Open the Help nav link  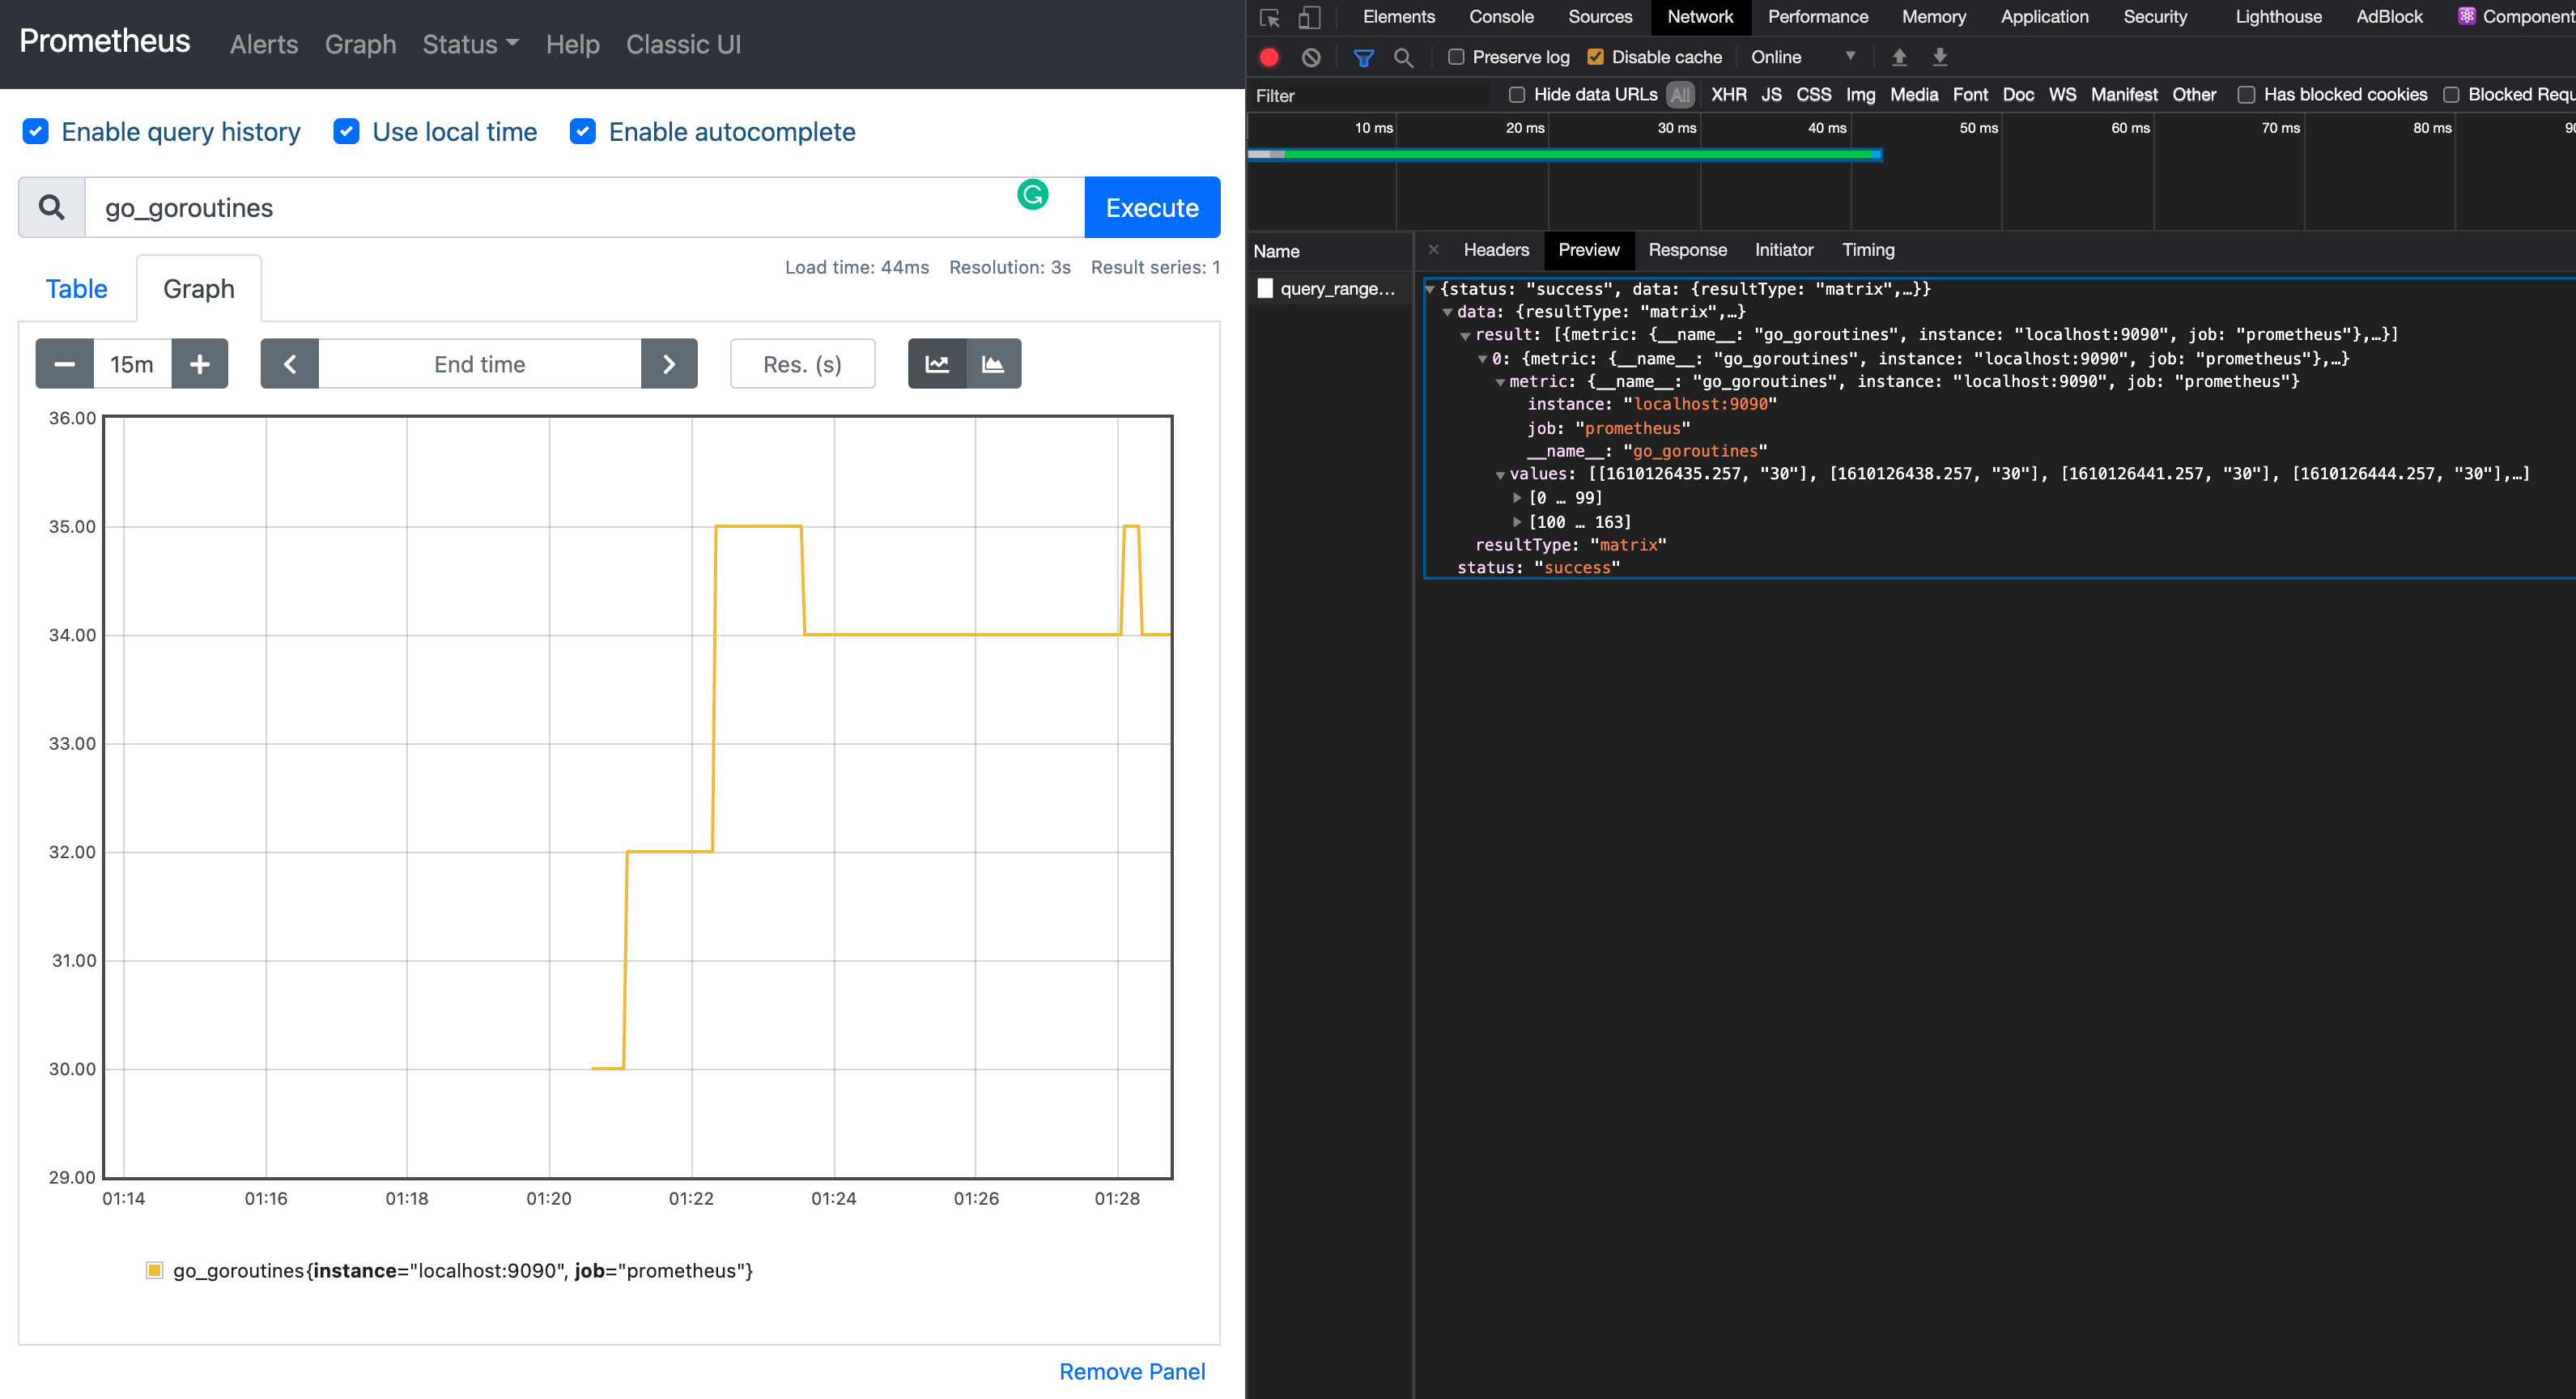point(573,44)
